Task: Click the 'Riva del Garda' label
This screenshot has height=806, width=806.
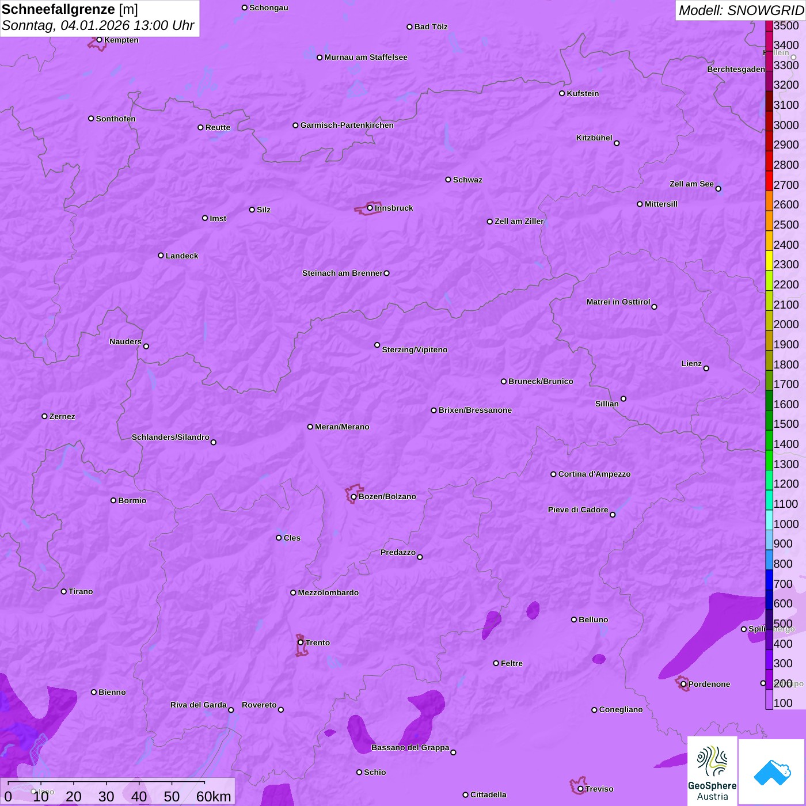Action: tap(199, 705)
